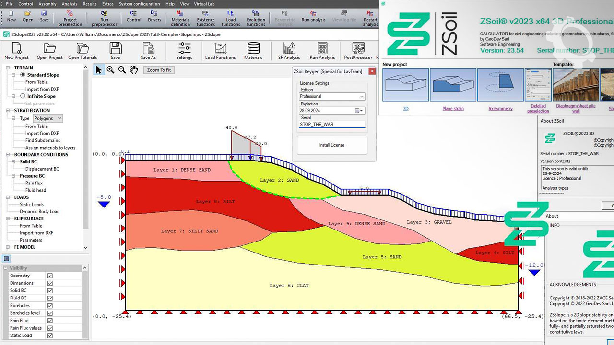Uncheck the Geometry visibility checkbox
Screen dimensions: 614x345
pos(50,276)
